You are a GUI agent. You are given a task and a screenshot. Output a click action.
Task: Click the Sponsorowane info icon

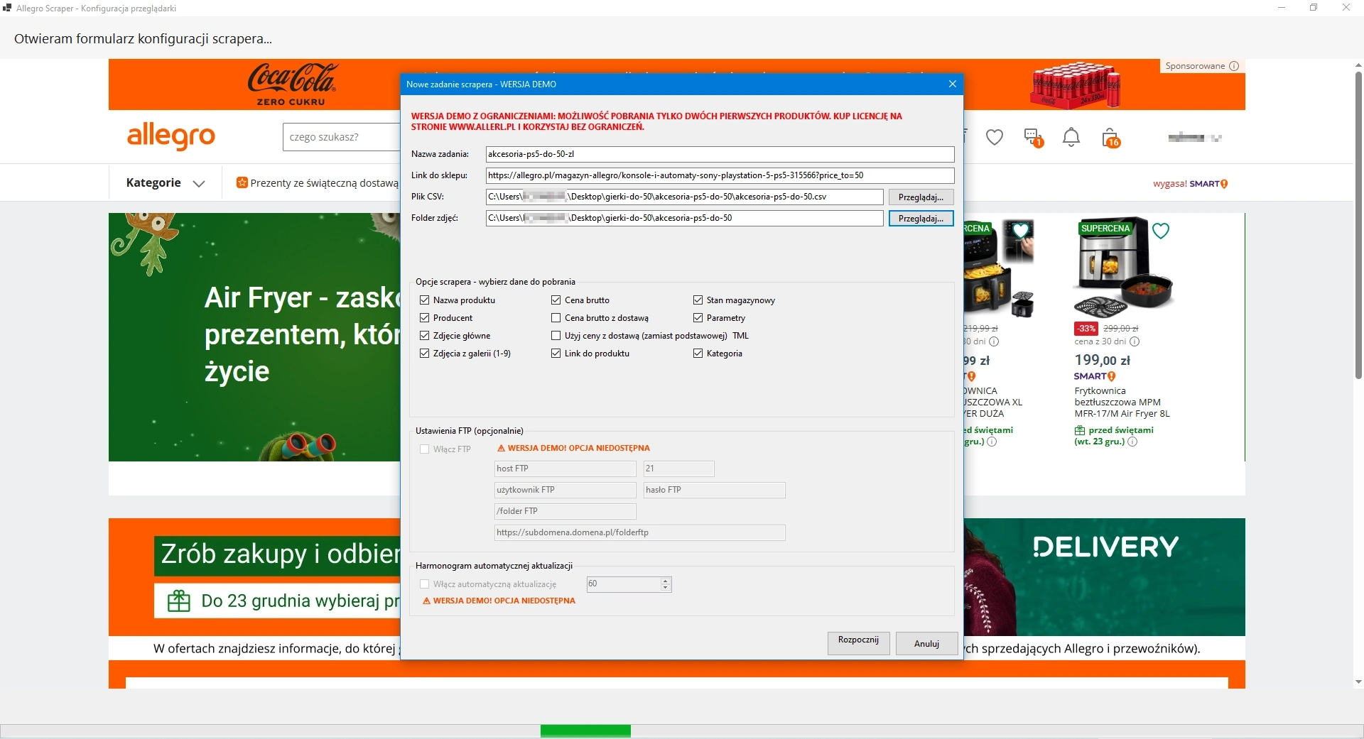click(1234, 66)
